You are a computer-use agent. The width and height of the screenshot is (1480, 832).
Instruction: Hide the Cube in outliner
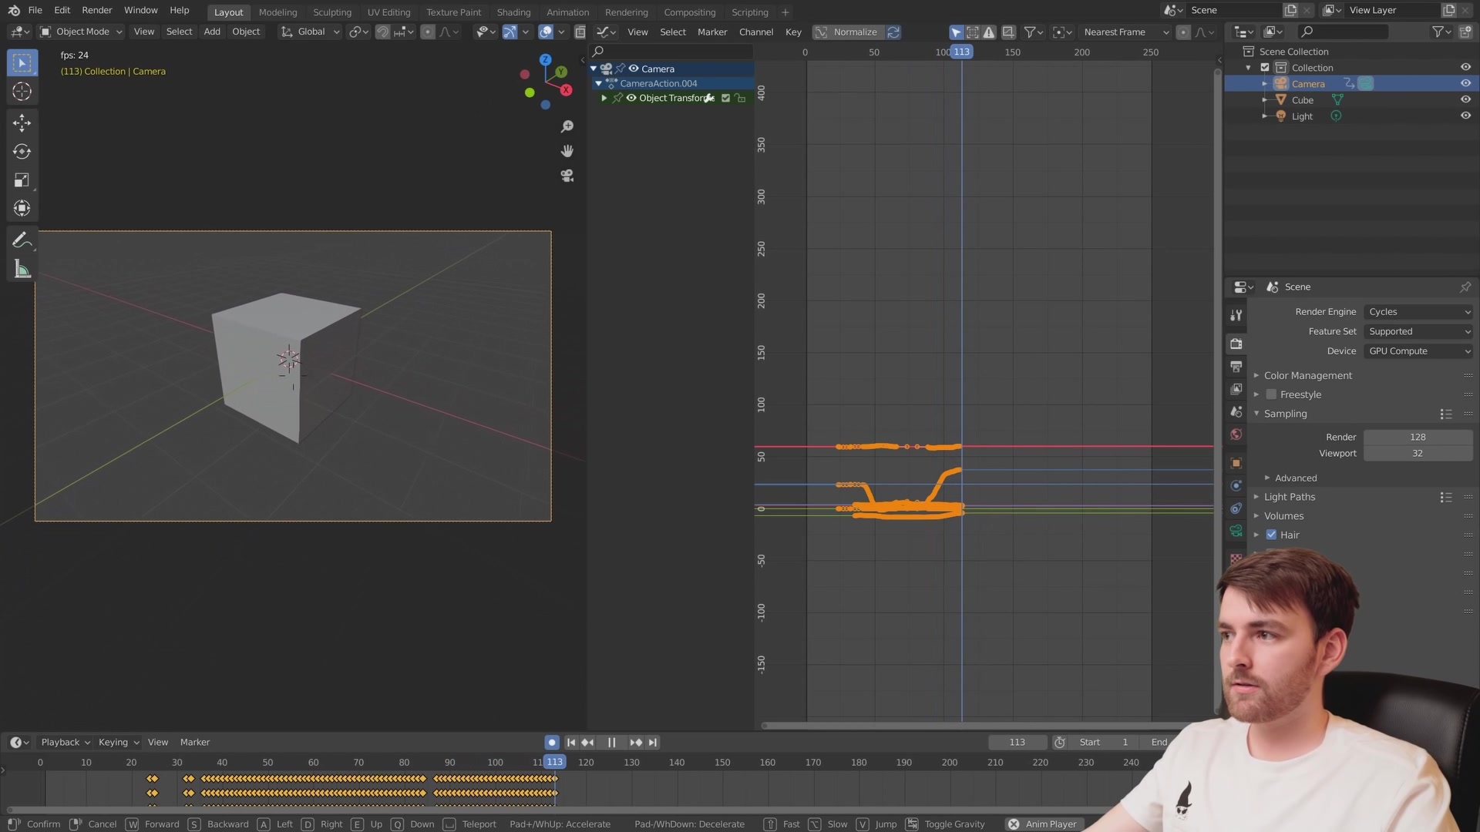1465,100
